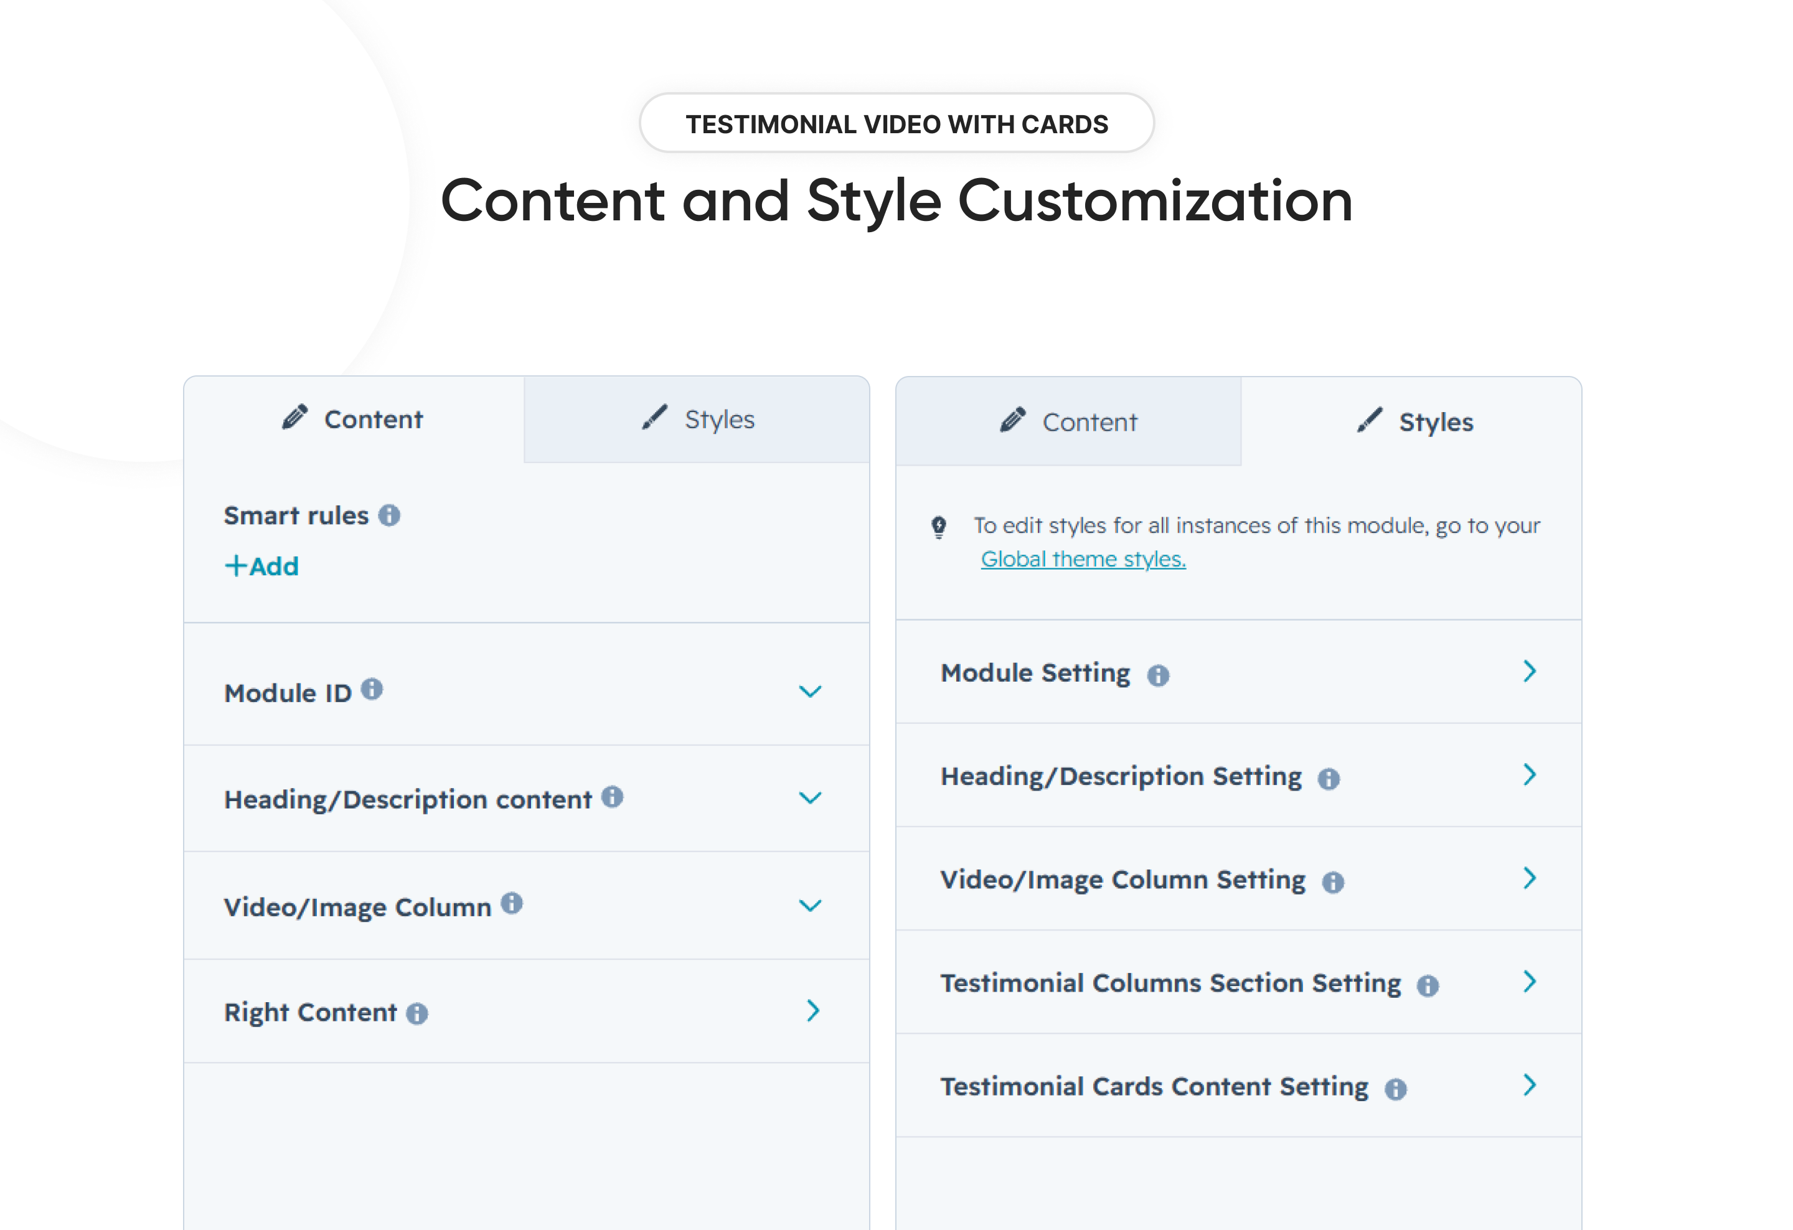Open Testimonial Cards Content Setting arrow
This screenshot has width=1793, height=1230.
click(x=1530, y=1085)
